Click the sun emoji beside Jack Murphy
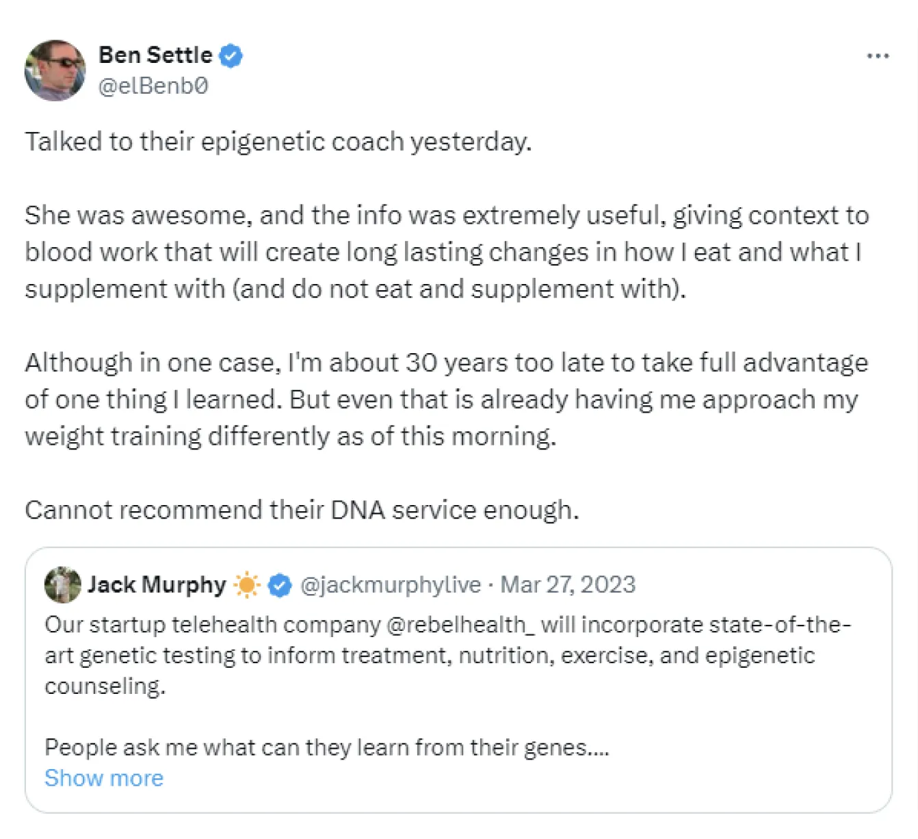 coord(246,586)
